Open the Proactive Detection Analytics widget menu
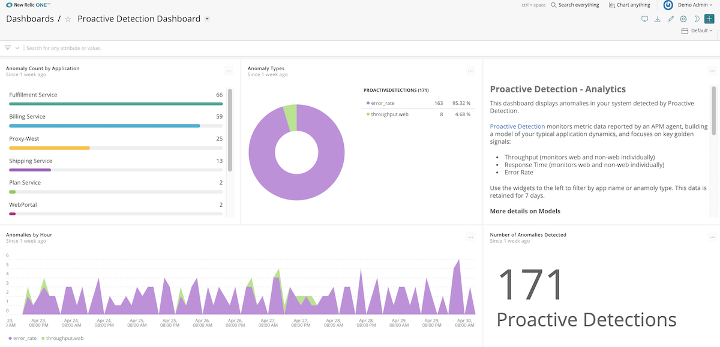Viewport: 720px width, 347px height. click(x=712, y=71)
